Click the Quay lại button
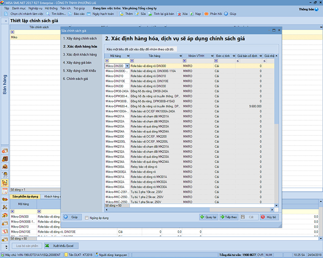Viewport: 323px width, 258px height. [x=209, y=217]
